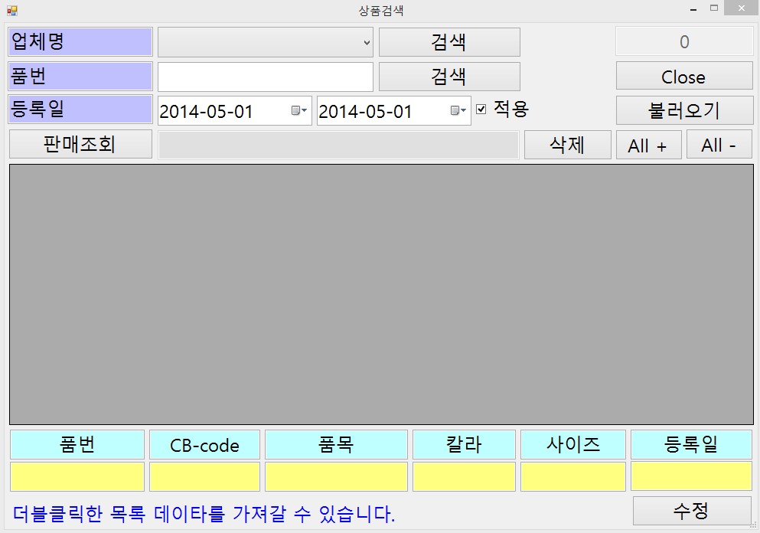Click the CB-code header label

204,444
